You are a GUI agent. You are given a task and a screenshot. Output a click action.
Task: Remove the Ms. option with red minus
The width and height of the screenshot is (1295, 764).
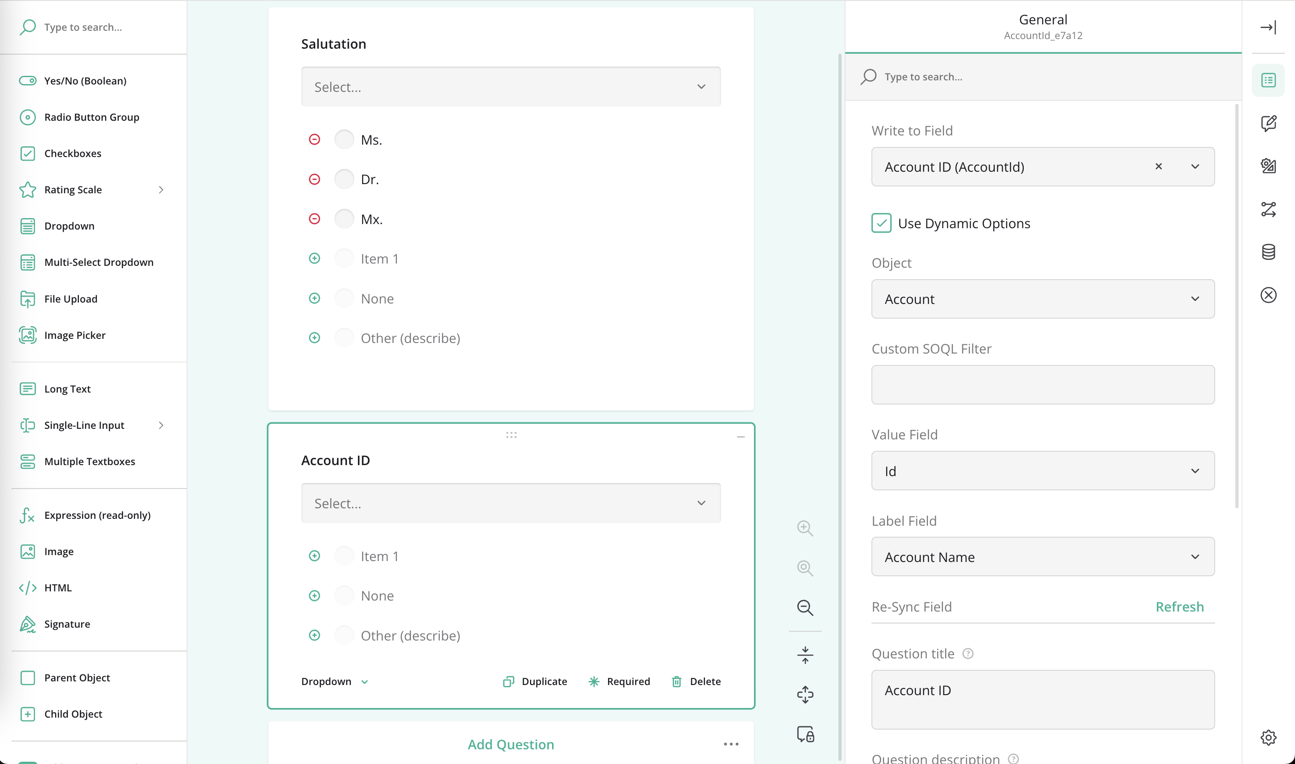pyautogui.click(x=314, y=140)
